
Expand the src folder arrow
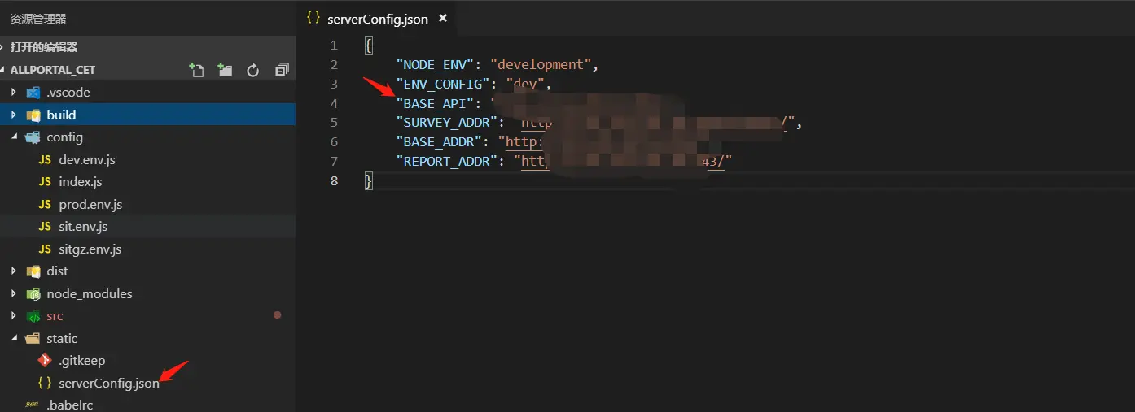14,316
